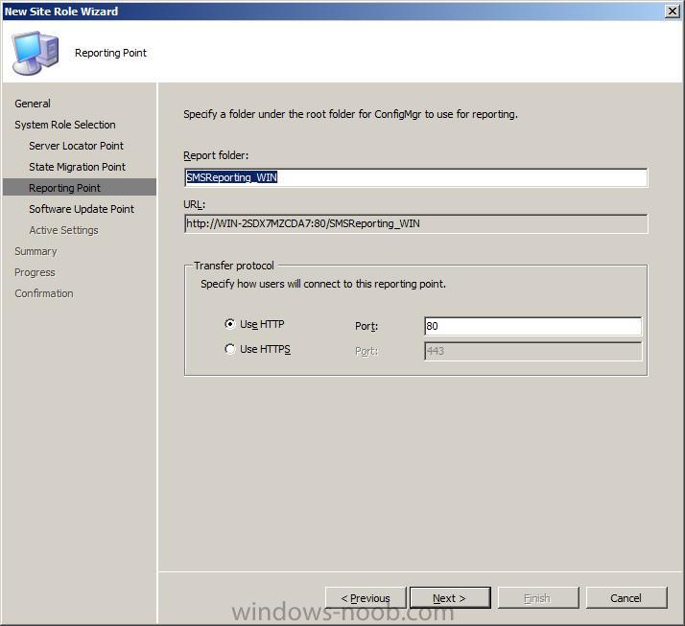
Task: Click the 'Specify a folder under the root' instruction
Action: [350, 114]
